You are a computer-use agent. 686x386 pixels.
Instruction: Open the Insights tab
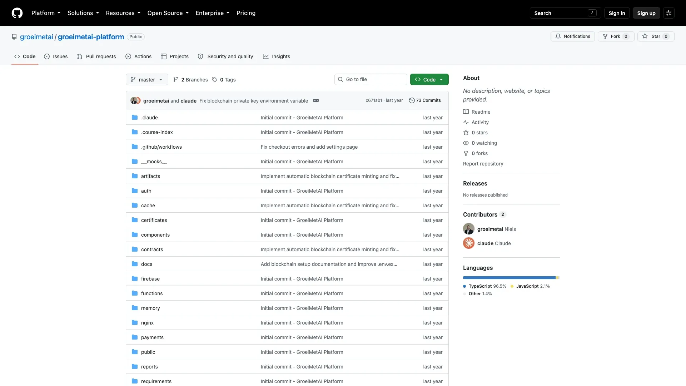[277, 56]
